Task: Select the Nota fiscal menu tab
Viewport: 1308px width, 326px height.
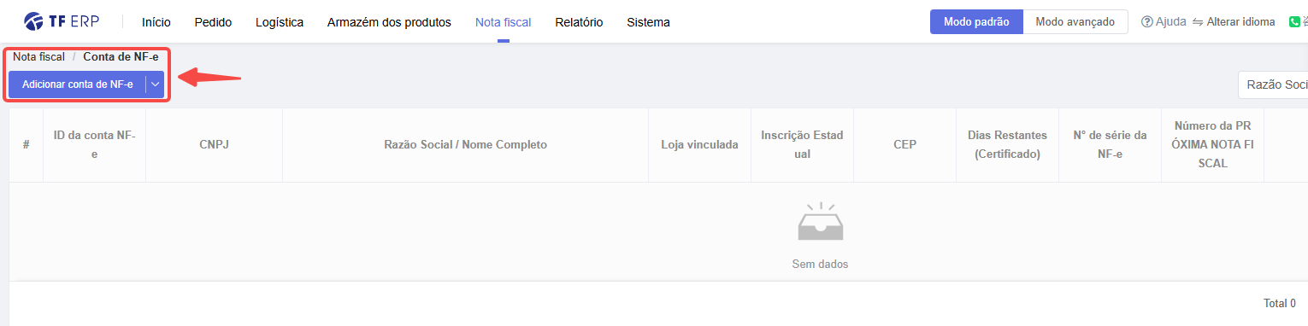Action: [x=503, y=22]
